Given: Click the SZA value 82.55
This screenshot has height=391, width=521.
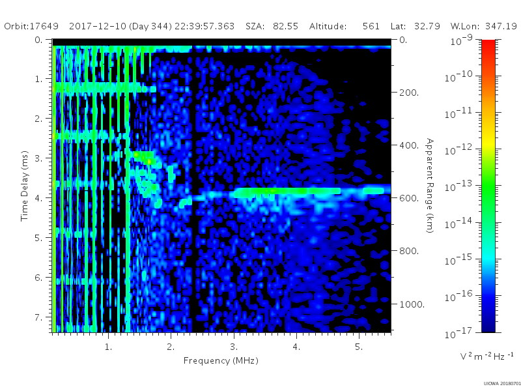Looking at the screenshot, I should (x=285, y=26).
